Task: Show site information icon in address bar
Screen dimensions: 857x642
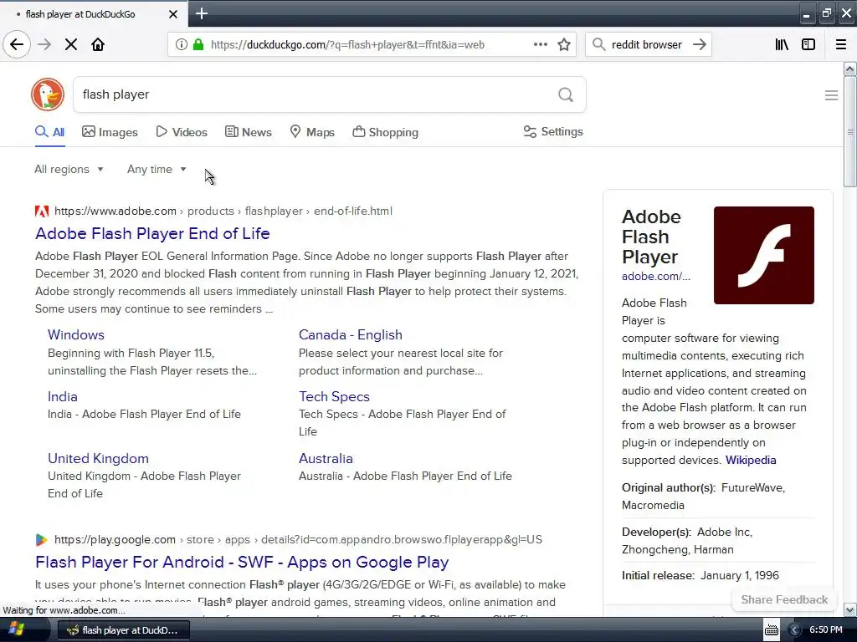Action: [182, 45]
